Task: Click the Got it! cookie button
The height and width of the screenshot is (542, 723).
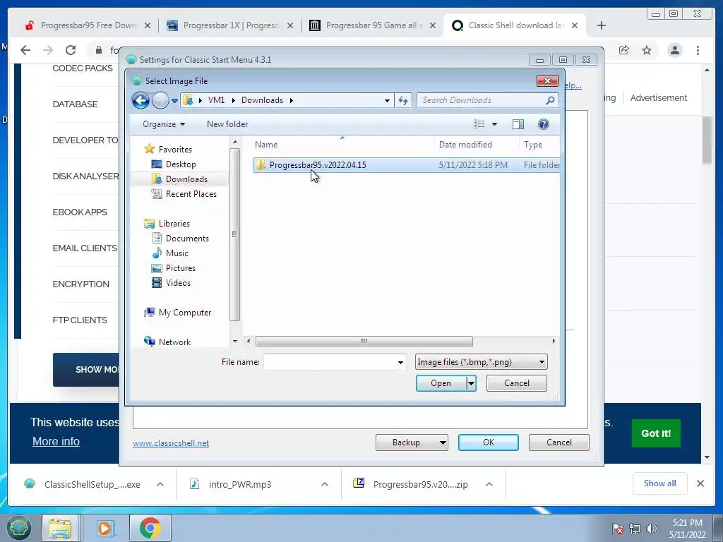Action: tap(656, 433)
